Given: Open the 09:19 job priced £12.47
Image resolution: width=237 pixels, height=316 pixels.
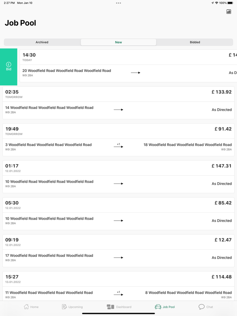Looking at the screenshot, I should tap(118, 251).
